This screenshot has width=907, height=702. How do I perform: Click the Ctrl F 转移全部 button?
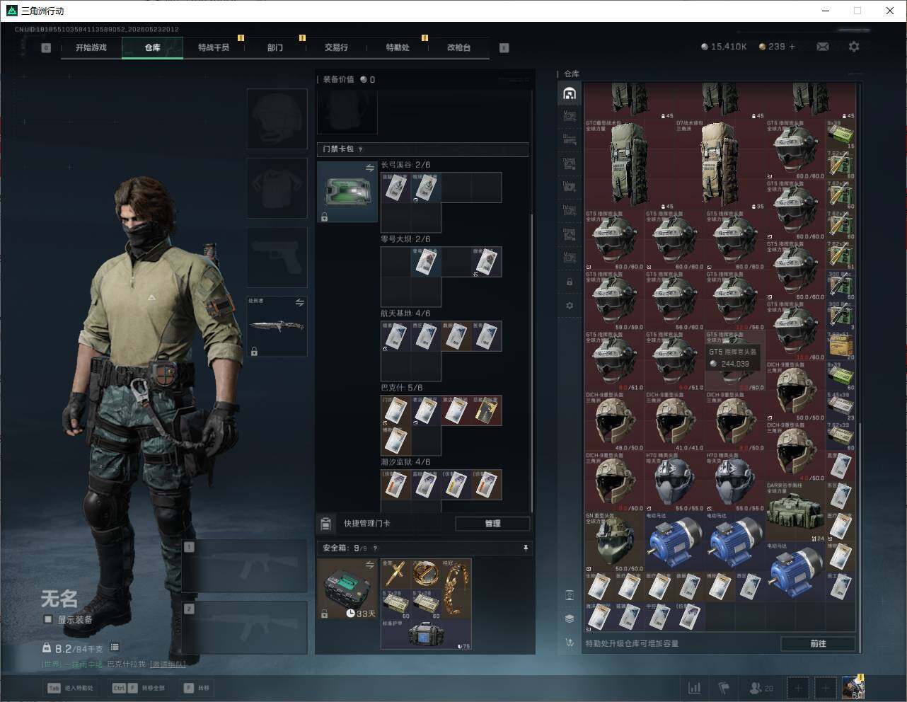pos(139,688)
